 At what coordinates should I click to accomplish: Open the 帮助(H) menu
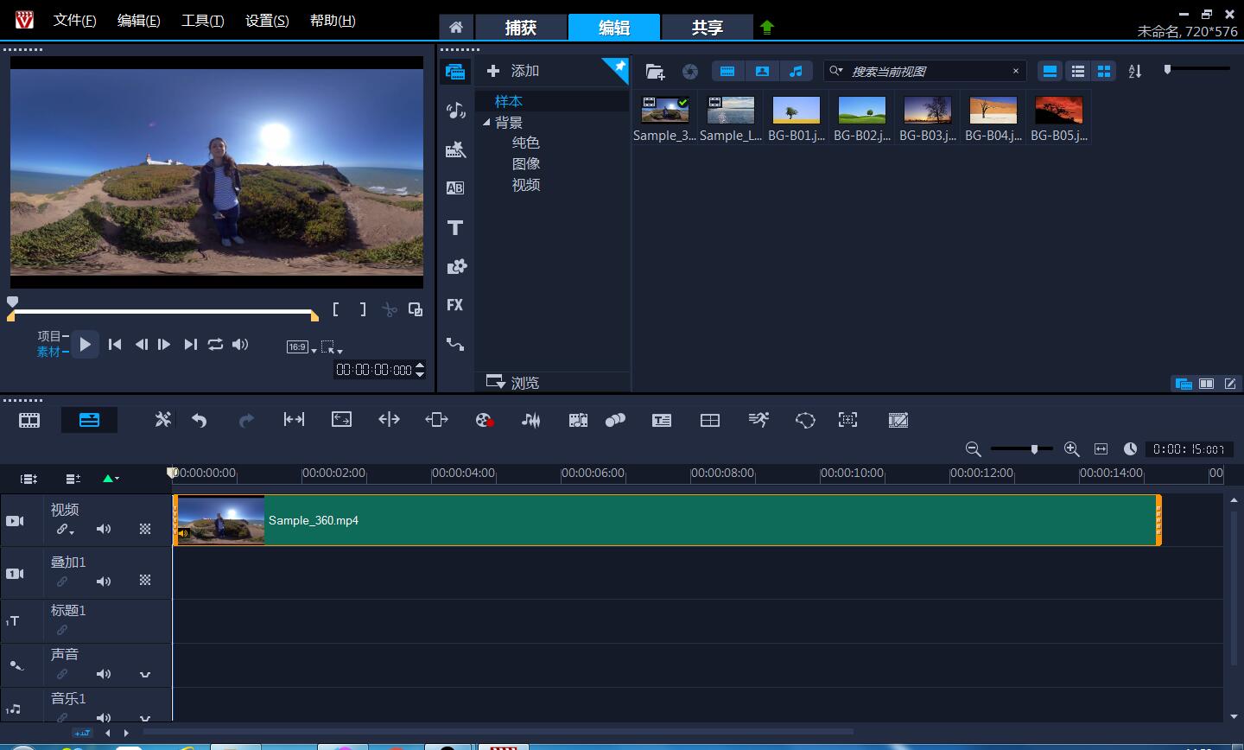point(333,20)
